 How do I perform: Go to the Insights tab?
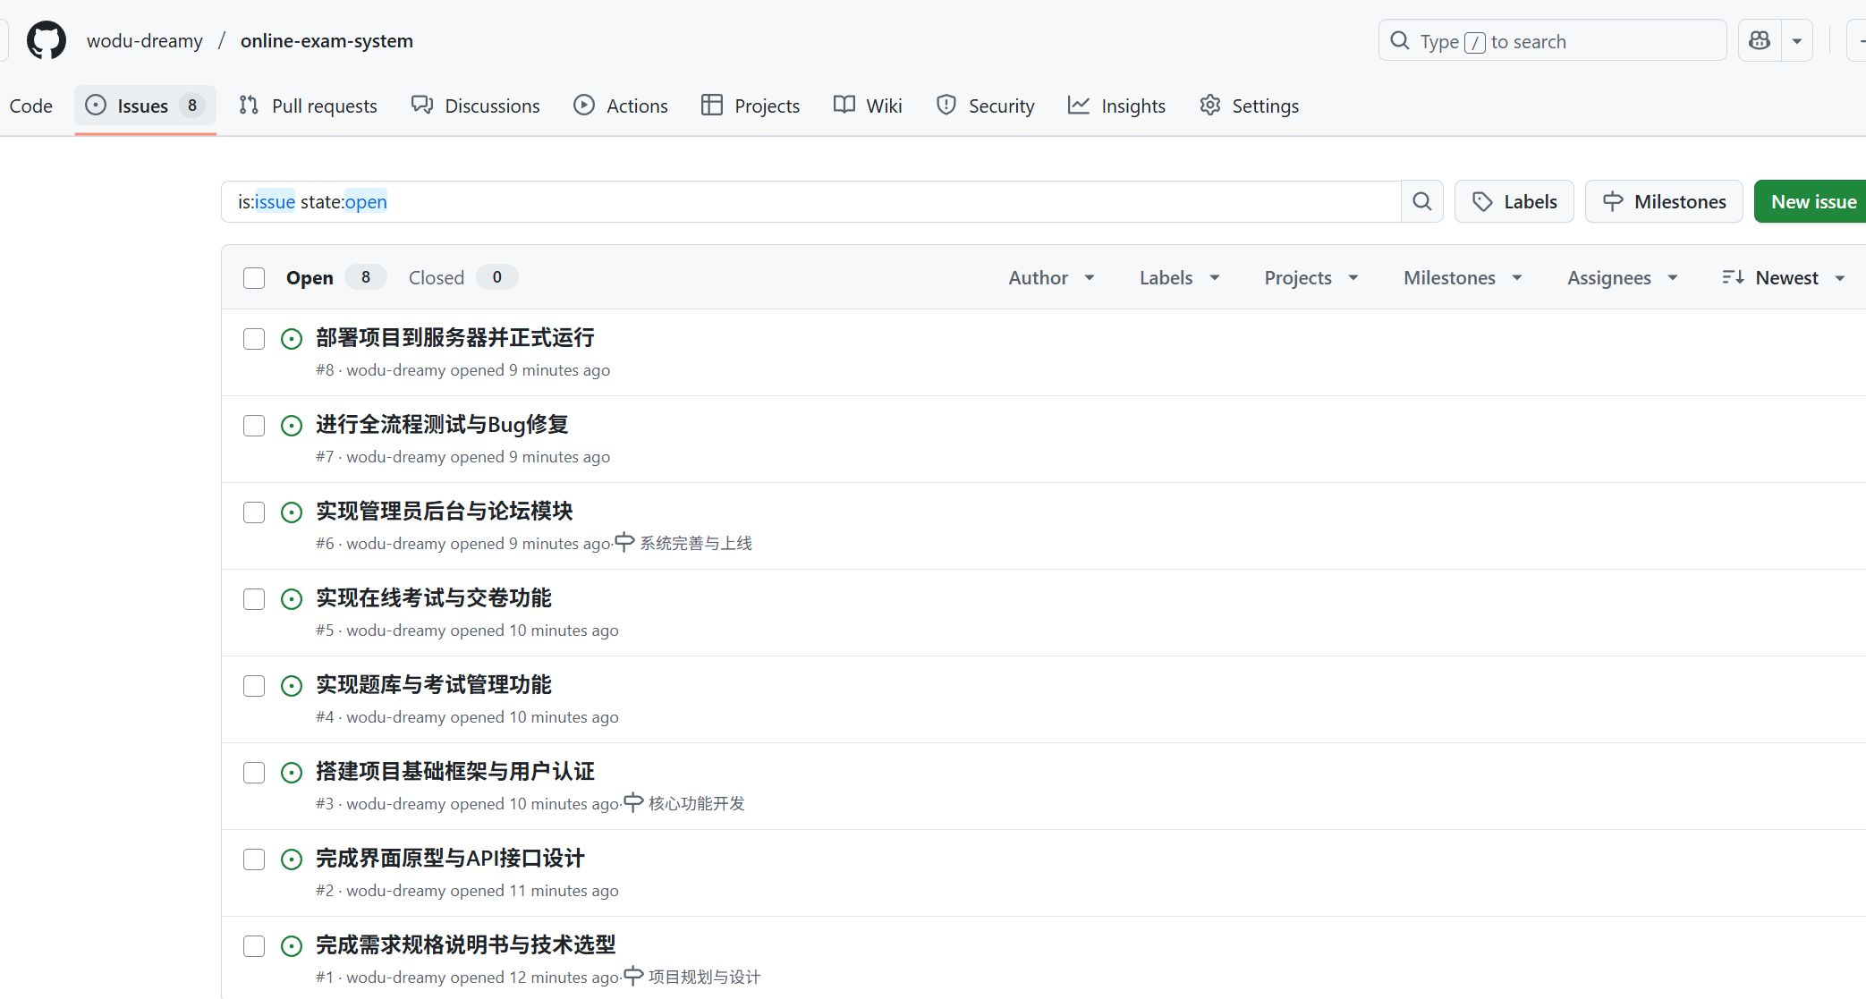pos(1117,106)
